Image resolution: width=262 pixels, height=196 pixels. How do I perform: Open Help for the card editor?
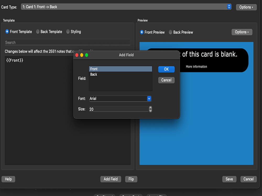tap(8, 179)
